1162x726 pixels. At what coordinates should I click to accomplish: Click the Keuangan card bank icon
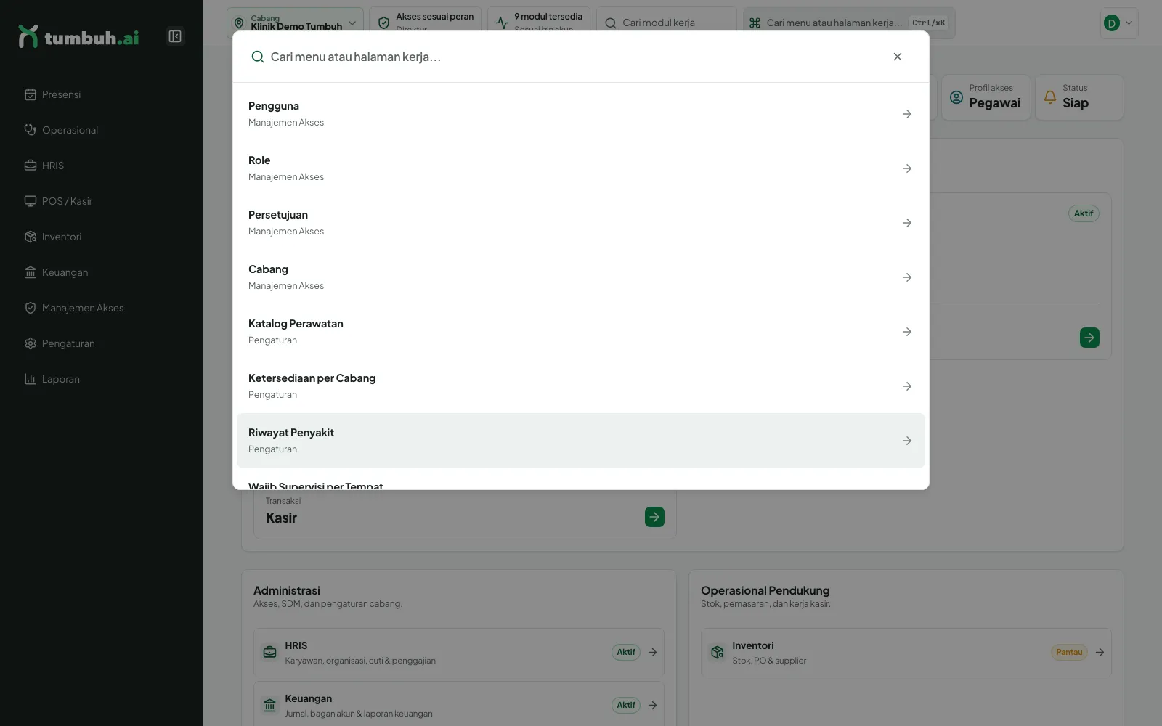(x=269, y=705)
